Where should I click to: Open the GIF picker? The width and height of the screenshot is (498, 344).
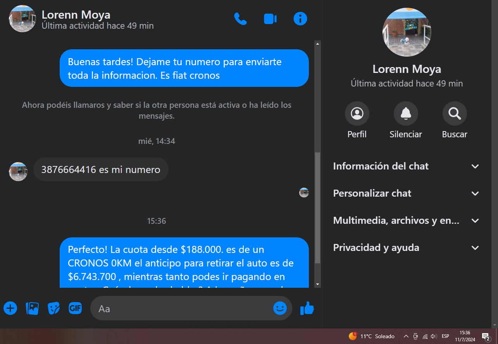[x=75, y=308]
